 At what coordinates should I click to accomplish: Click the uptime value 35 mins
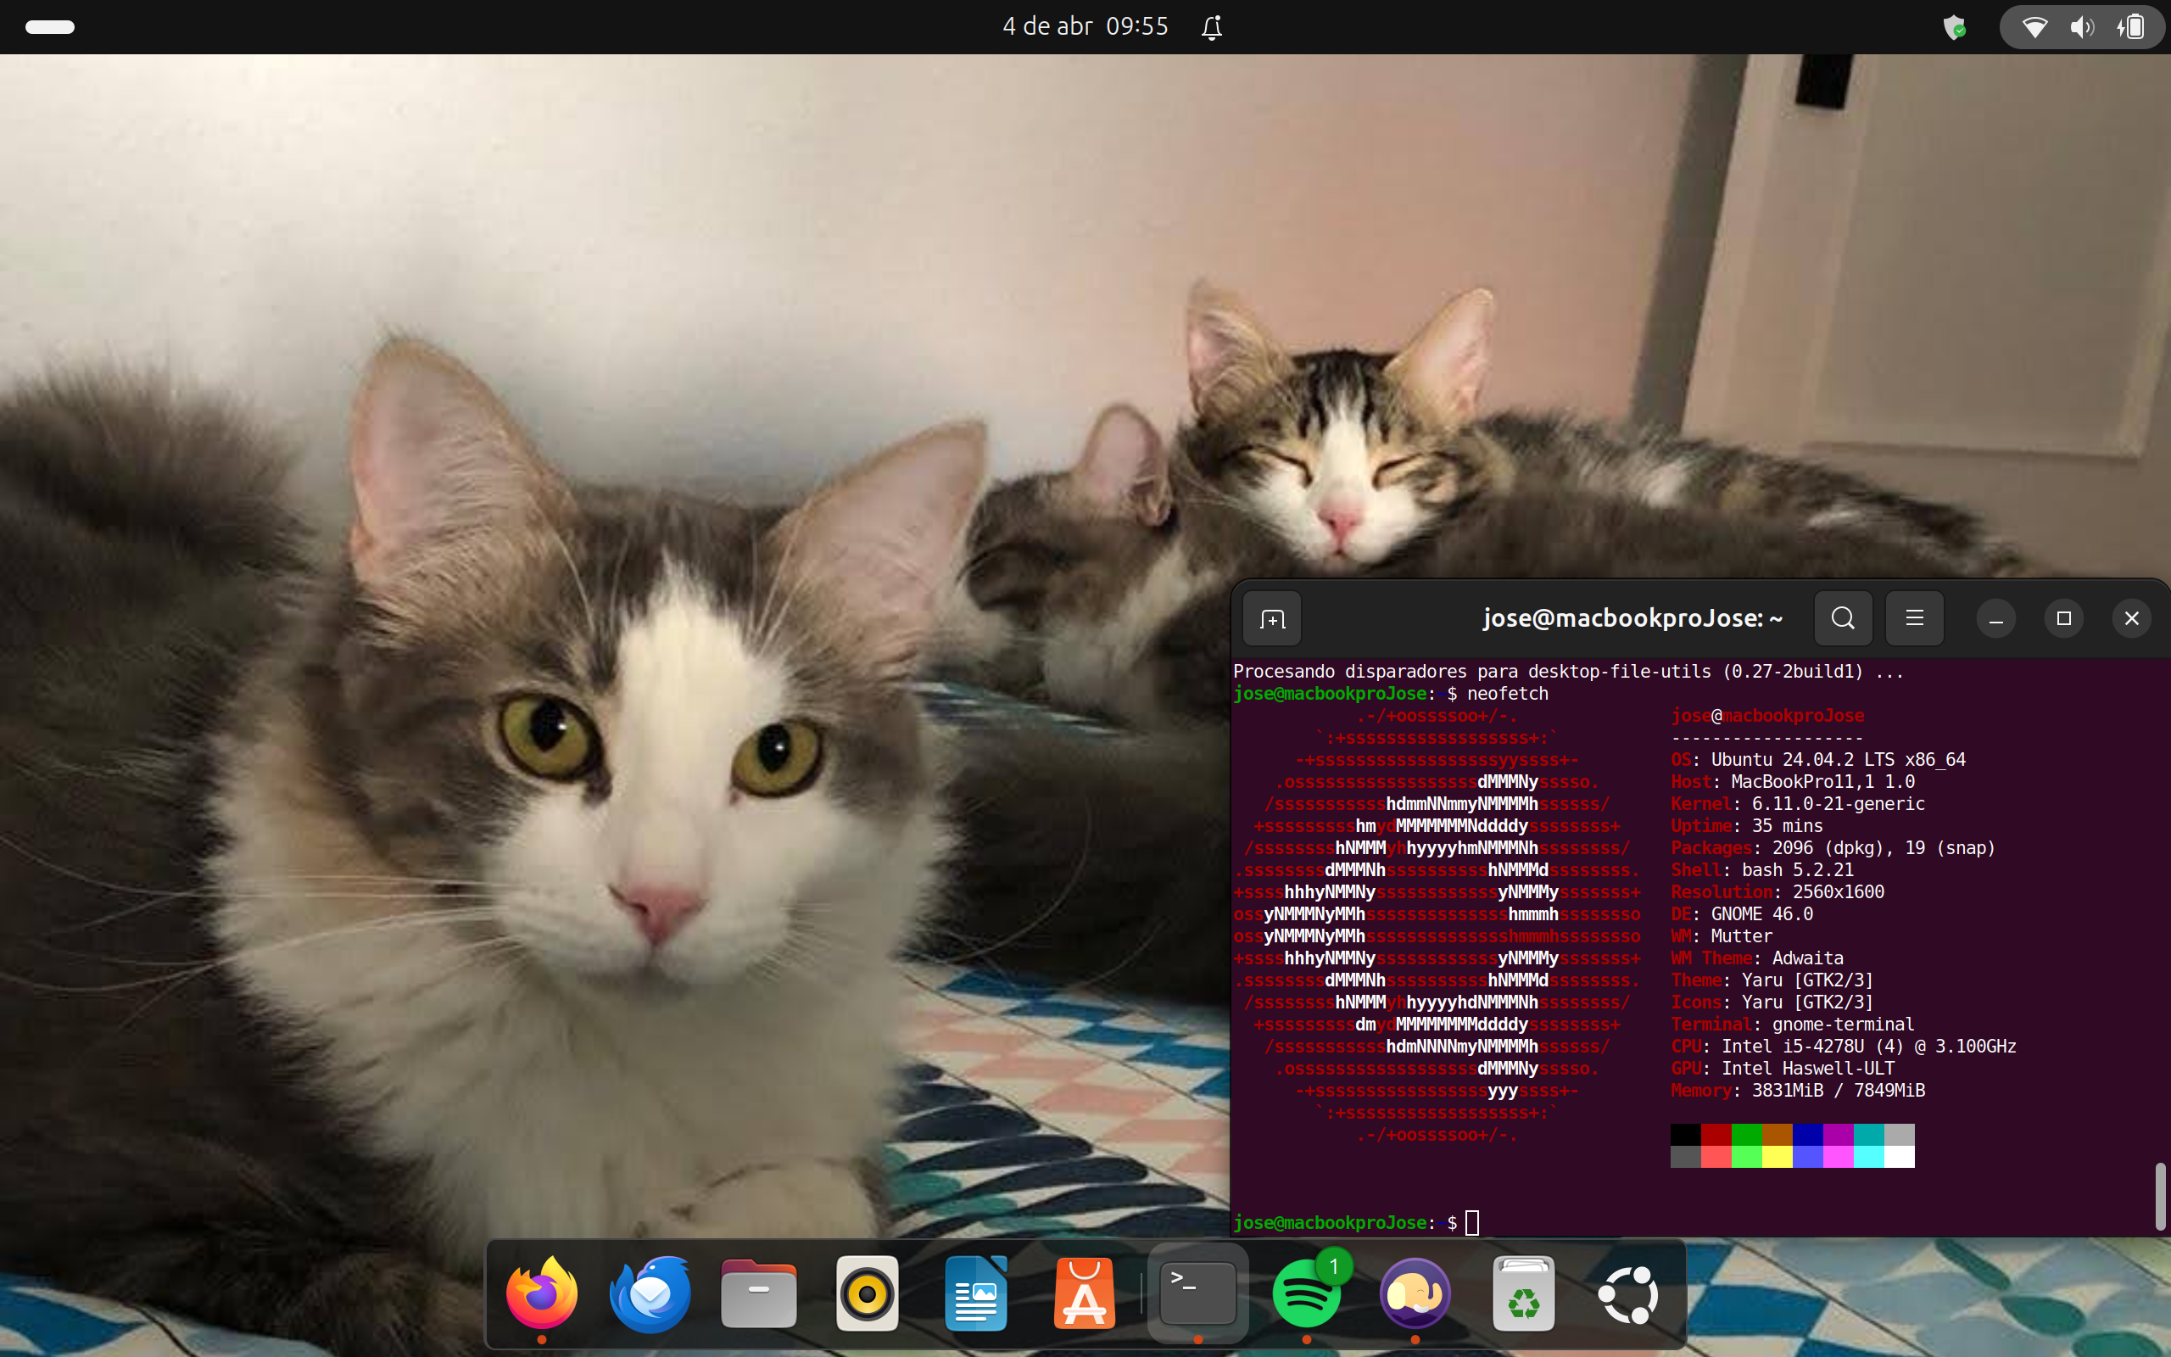point(1787,826)
